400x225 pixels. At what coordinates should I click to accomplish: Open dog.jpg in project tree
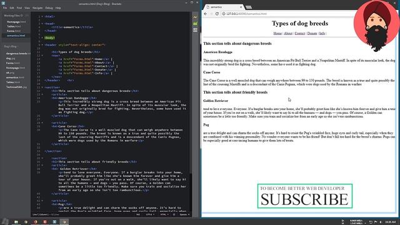coord(11,58)
